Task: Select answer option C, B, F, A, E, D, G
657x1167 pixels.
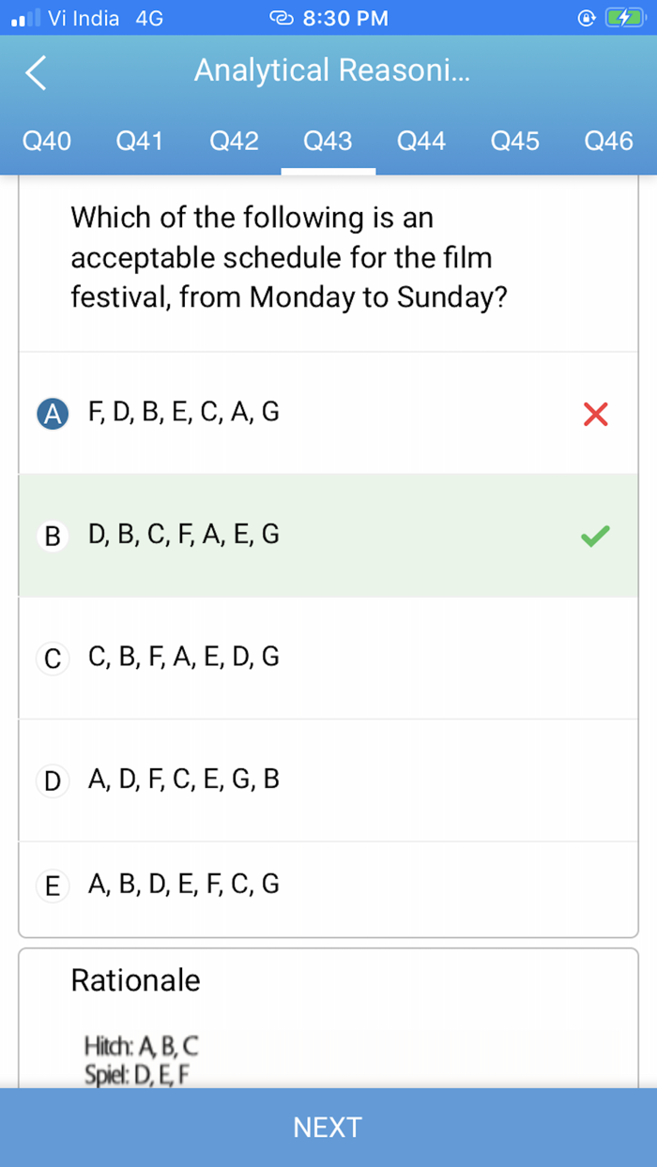Action: [183, 658]
